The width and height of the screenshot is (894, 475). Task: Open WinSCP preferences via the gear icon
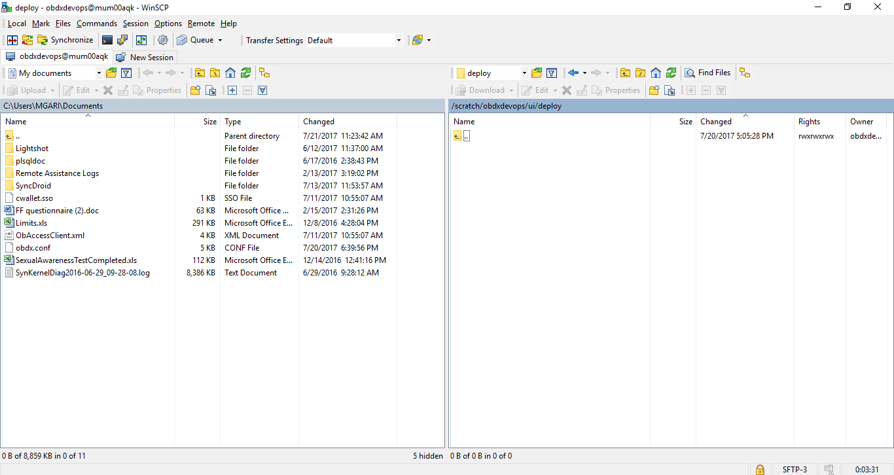[x=162, y=40]
